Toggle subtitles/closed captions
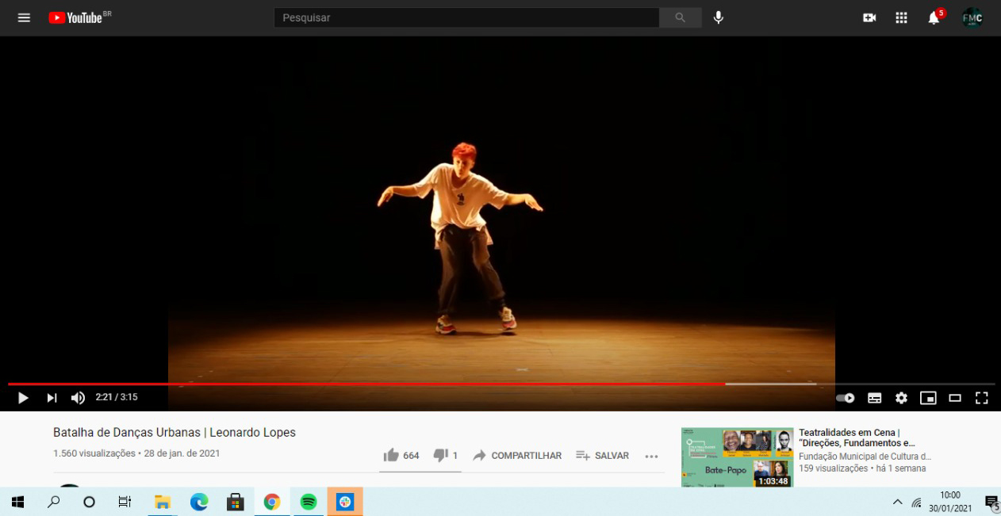Viewport: 1001px width, 516px height. pos(874,398)
